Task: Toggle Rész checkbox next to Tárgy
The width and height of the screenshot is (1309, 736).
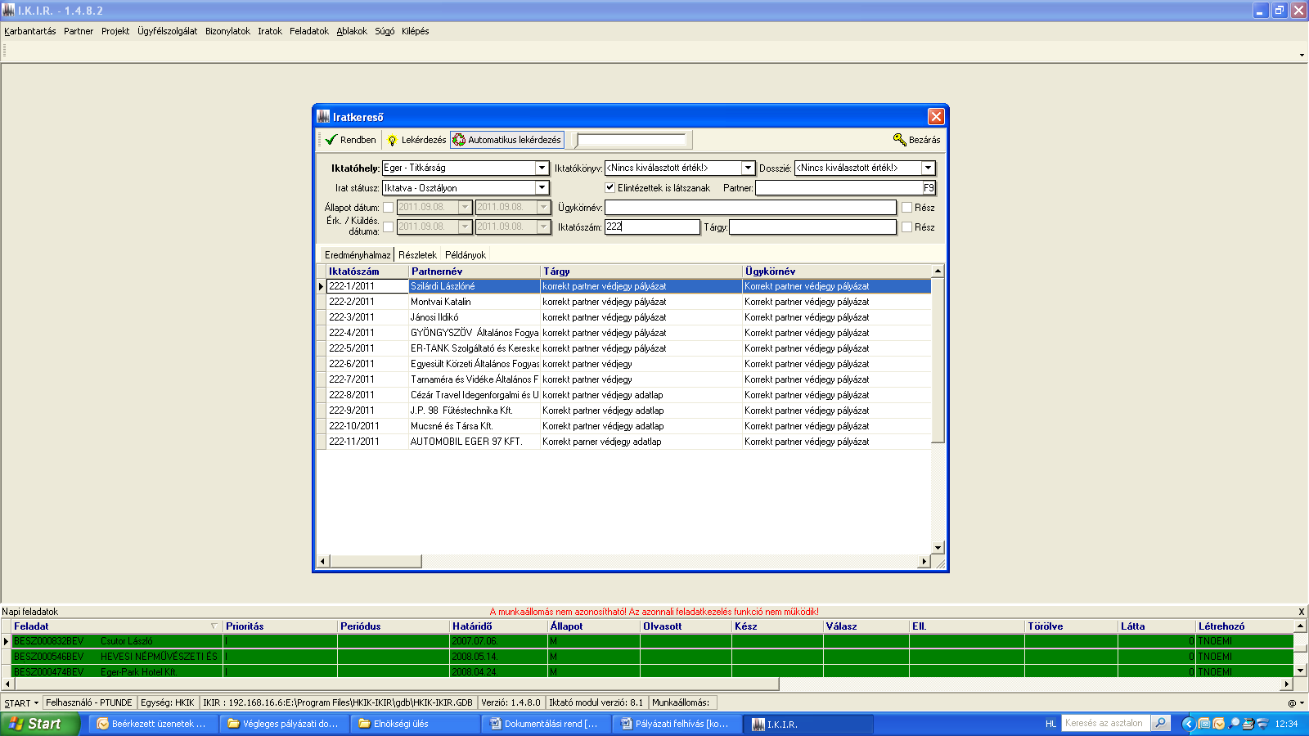Action: click(x=906, y=227)
